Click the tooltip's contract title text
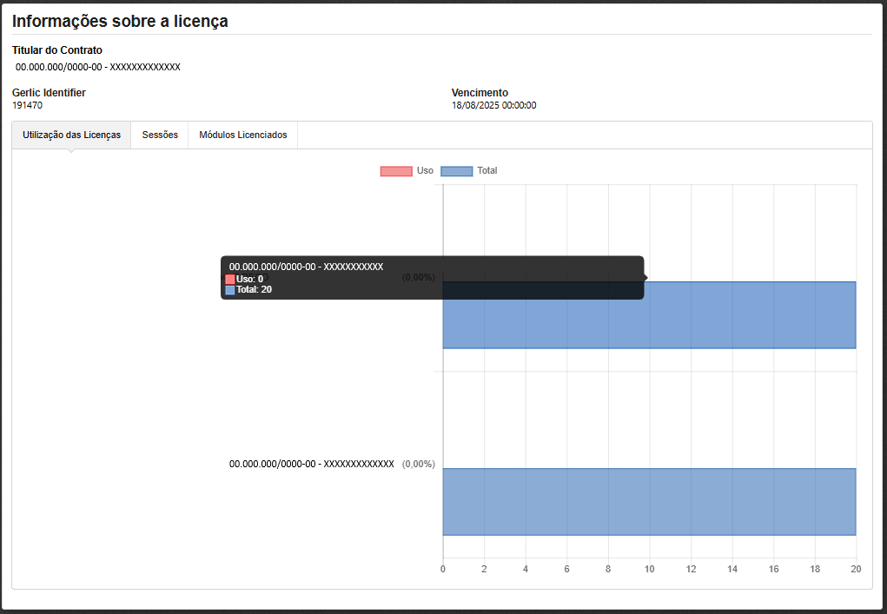Screen dimensions: 887x614 (x=306, y=267)
